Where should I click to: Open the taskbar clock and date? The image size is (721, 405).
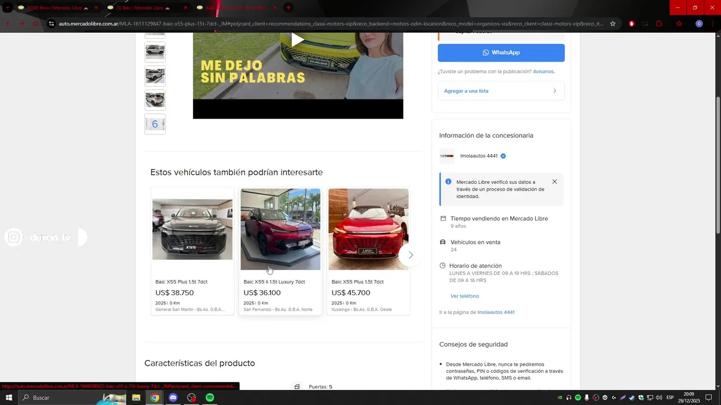(x=689, y=398)
